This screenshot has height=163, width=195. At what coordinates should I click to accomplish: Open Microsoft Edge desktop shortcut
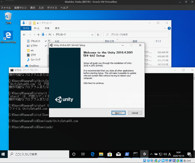pos(8,37)
